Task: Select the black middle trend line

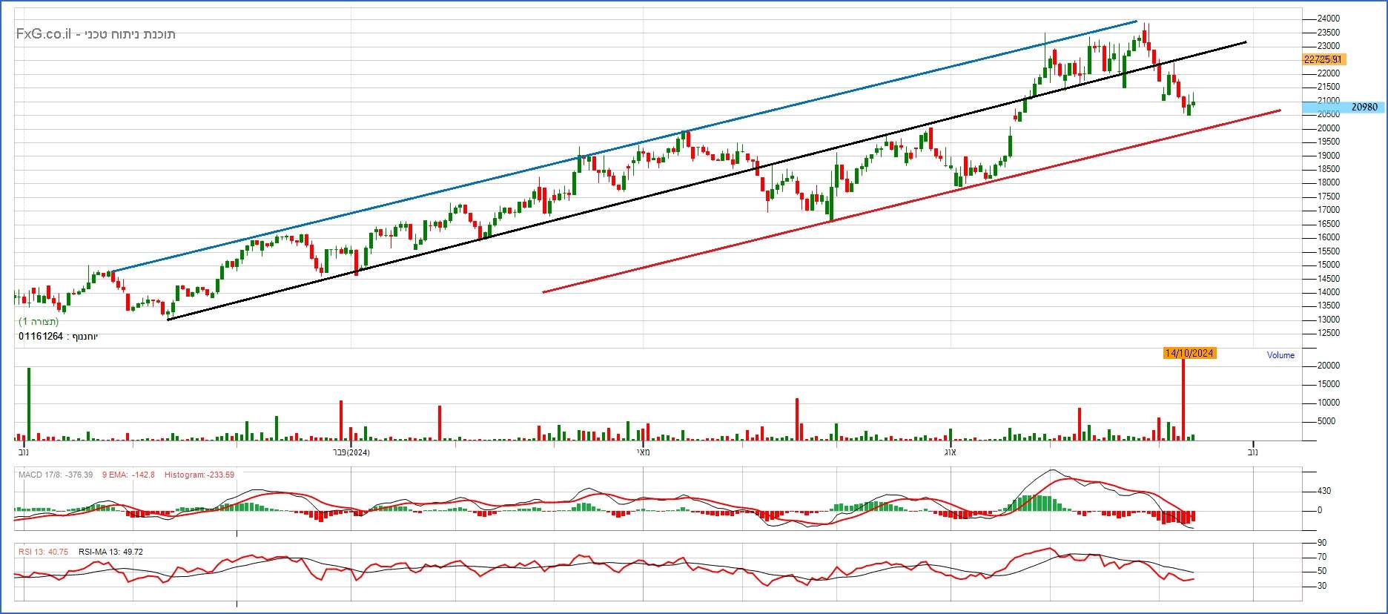Action: point(708,180)
